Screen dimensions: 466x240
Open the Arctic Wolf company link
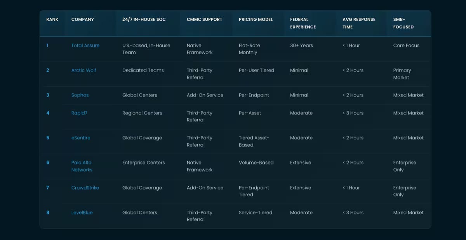tap(83, 70)
